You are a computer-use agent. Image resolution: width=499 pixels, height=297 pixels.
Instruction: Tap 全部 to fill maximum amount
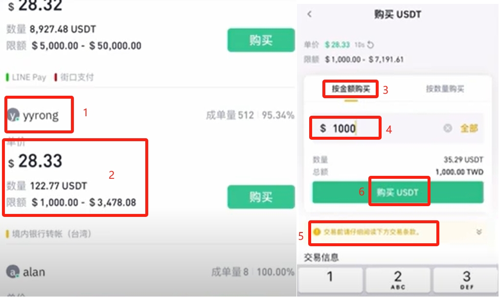point(469,128)
